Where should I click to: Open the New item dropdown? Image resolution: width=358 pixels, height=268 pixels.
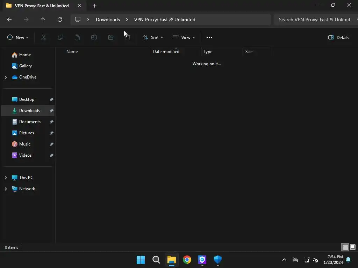[18, 38]
